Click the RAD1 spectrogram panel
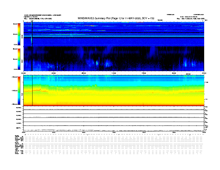 pos(114,59)
